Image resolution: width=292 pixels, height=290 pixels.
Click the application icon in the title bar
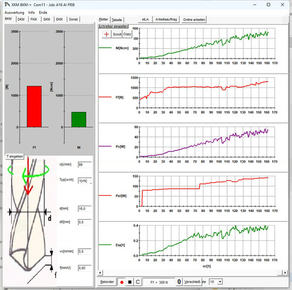[7, 4]
